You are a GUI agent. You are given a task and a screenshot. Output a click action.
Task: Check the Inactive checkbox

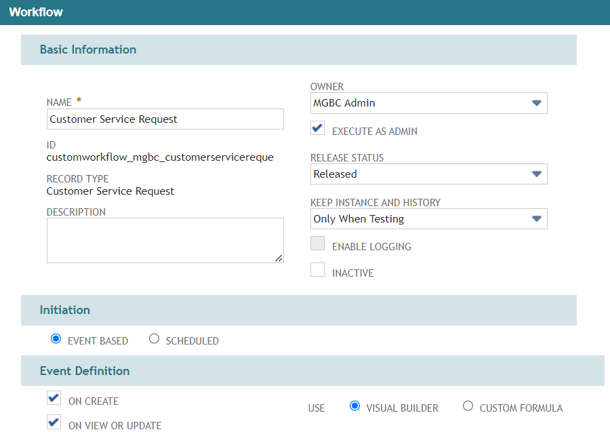[x=317, y=270]
